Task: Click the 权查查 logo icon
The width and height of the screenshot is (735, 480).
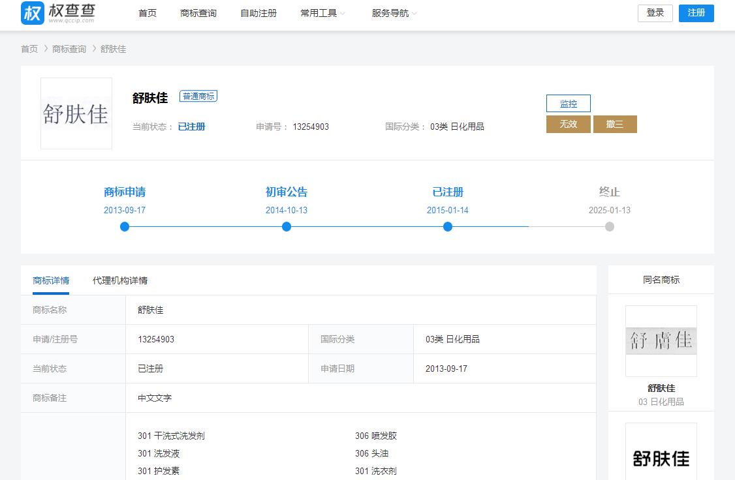Action: (x=33, y=12)
